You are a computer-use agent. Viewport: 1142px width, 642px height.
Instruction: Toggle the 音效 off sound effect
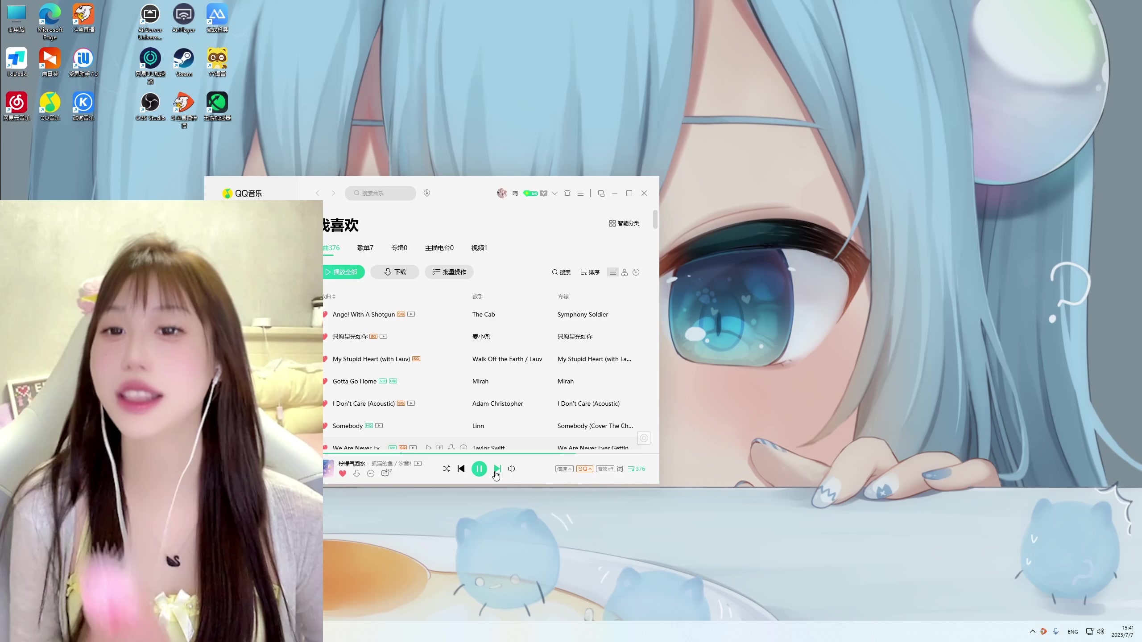pyautogui.click(x=605, y=469)
